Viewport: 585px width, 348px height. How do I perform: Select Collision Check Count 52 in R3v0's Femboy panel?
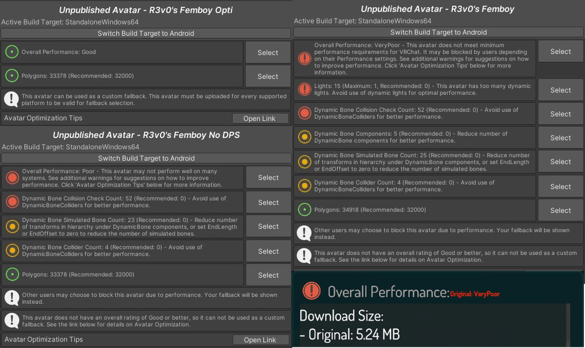tap(561, 113)
